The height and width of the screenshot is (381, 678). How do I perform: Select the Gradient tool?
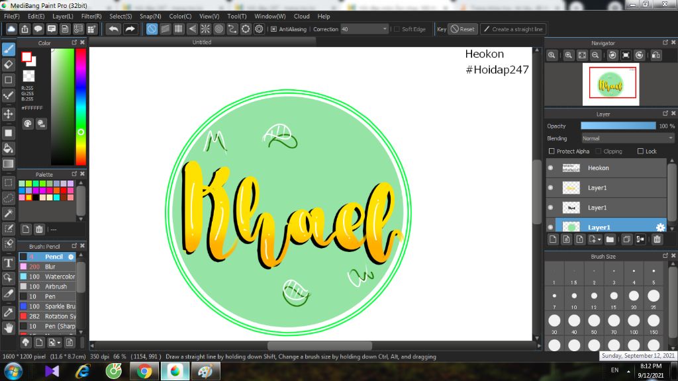(8, 164)
